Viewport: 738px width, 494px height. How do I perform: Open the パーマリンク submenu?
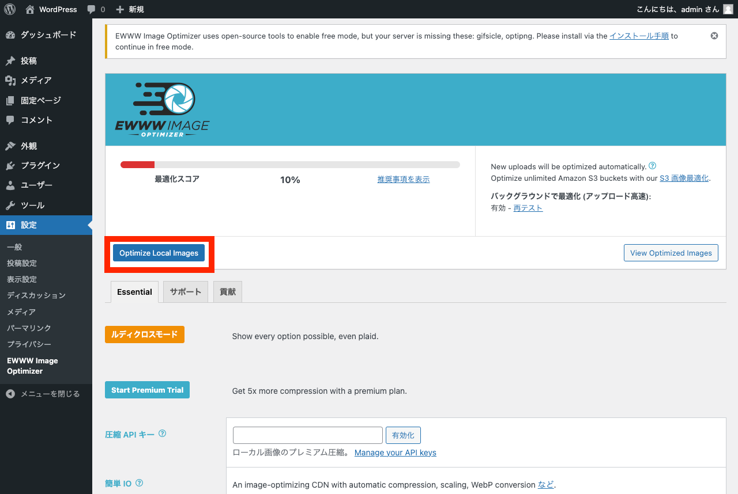pos(29,328)
